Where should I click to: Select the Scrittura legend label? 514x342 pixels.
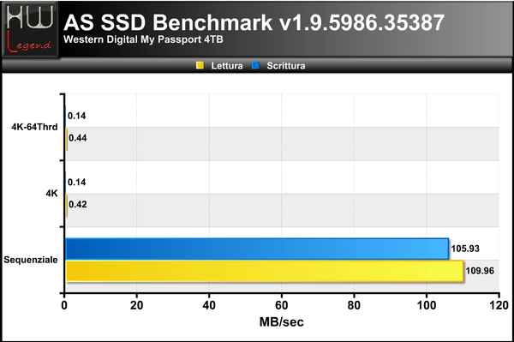286,66
